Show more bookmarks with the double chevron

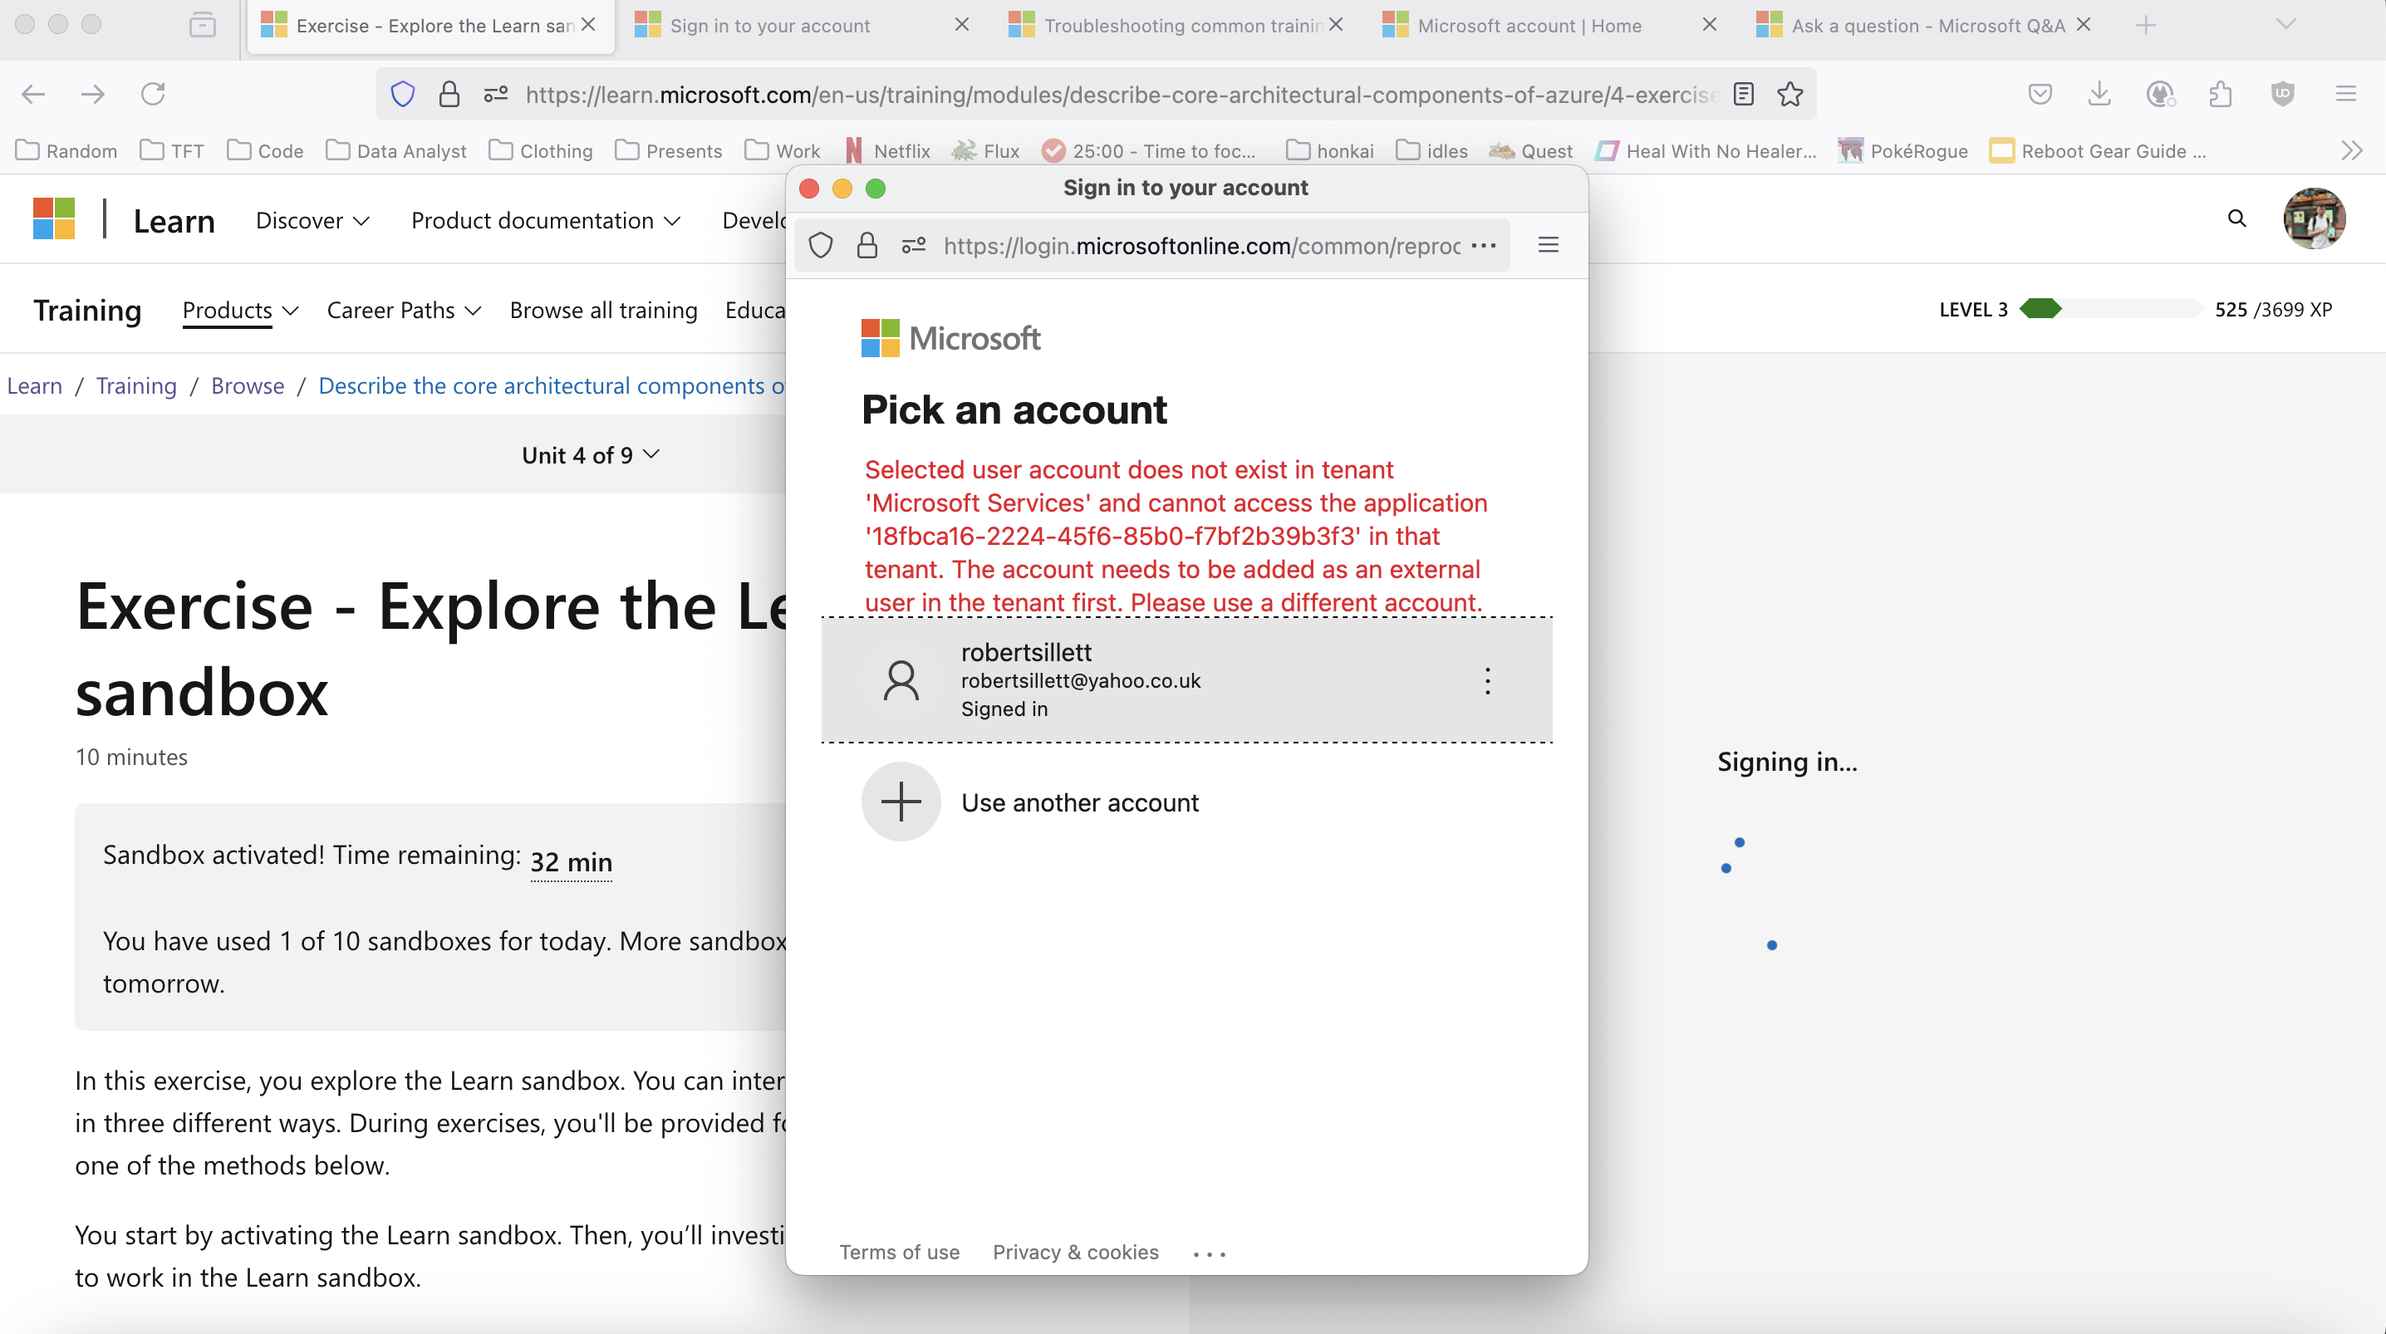pyautogui.click(x=2352, y=151)
